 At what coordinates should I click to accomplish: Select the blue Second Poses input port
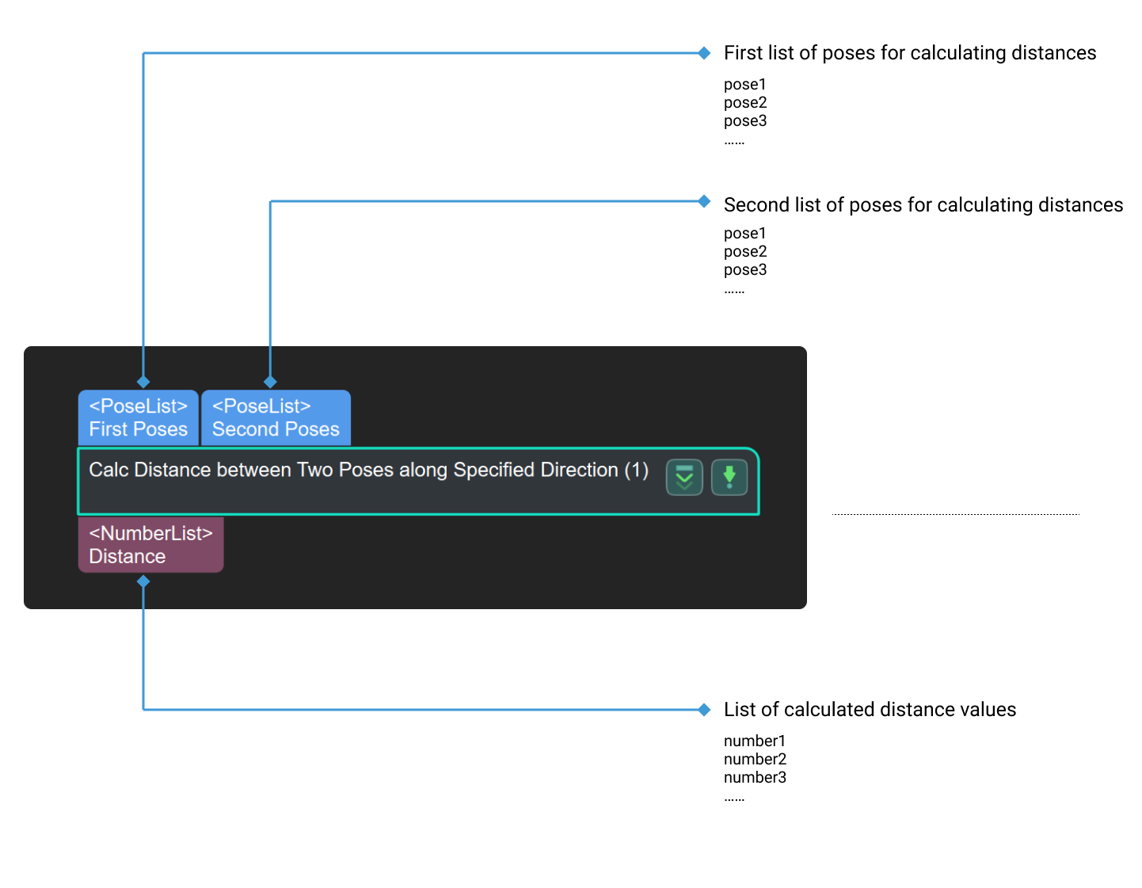click(275, 417)
